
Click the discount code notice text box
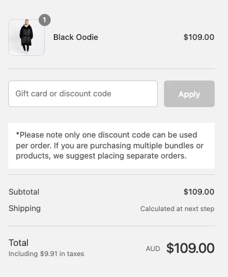pos(111,146)
